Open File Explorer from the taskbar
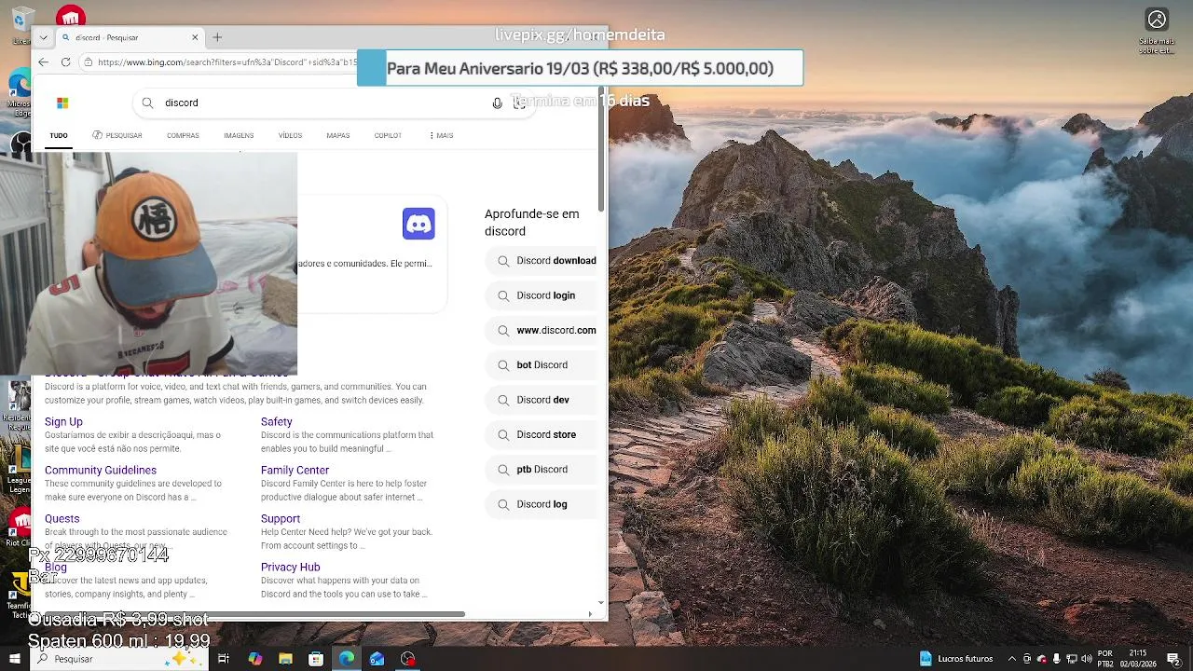 click(286, 659)
